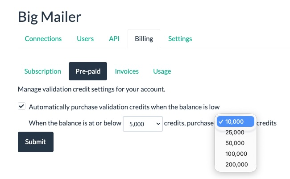Image resolution: width=290 pixels, height=179 pixels.
Task: Click the Big Mailer heading
Action: tap(50, 17)
